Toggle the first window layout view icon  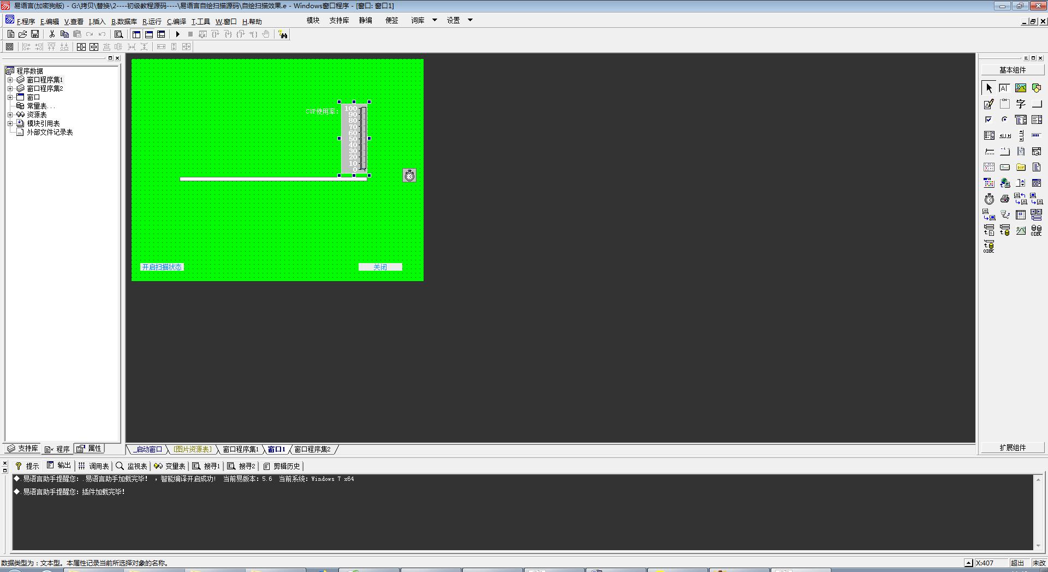[136, 34]
